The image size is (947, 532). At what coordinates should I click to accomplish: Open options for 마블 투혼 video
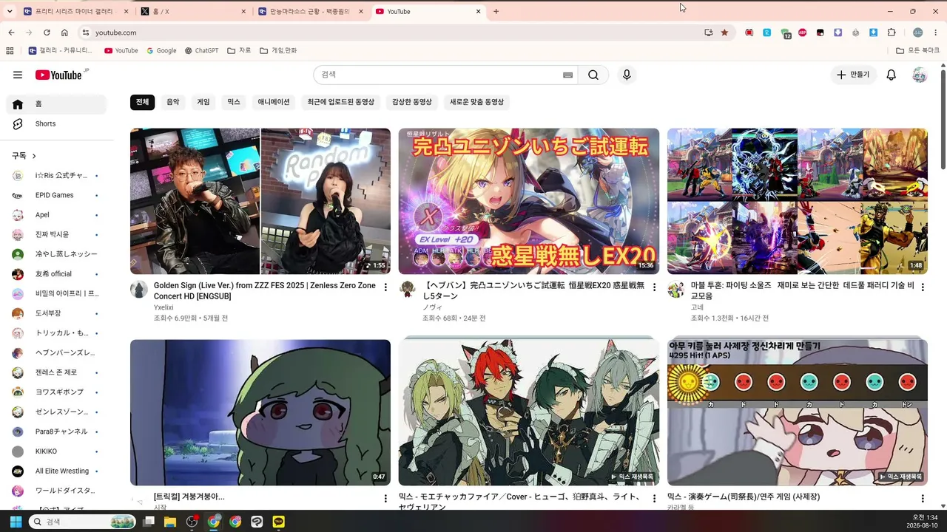pos(923,287)
